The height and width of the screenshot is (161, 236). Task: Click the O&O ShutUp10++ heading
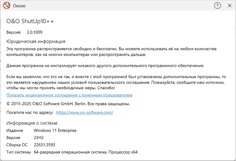point(30,22)
